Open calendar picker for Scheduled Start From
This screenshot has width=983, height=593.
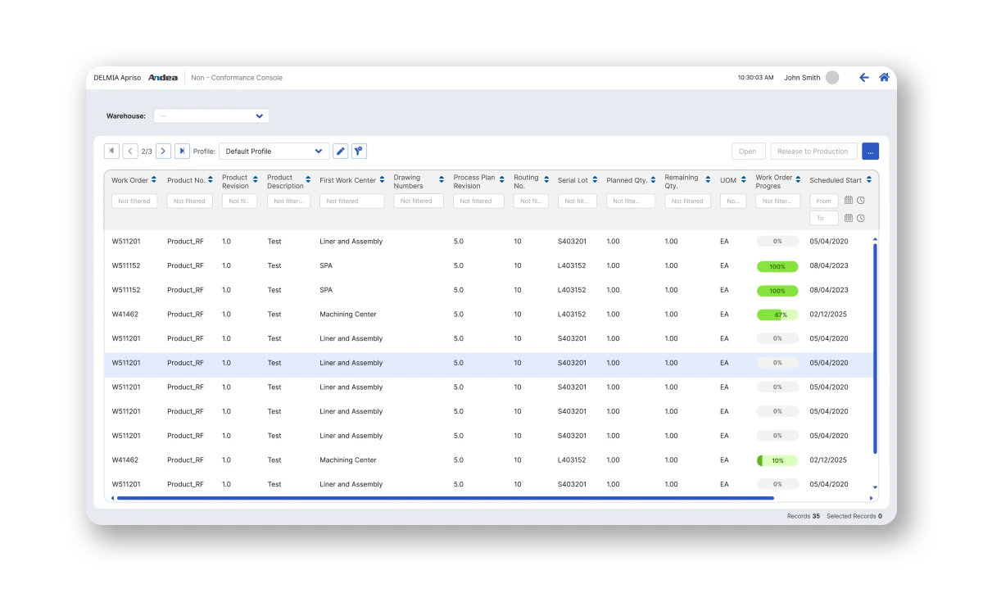pos(849,201)
